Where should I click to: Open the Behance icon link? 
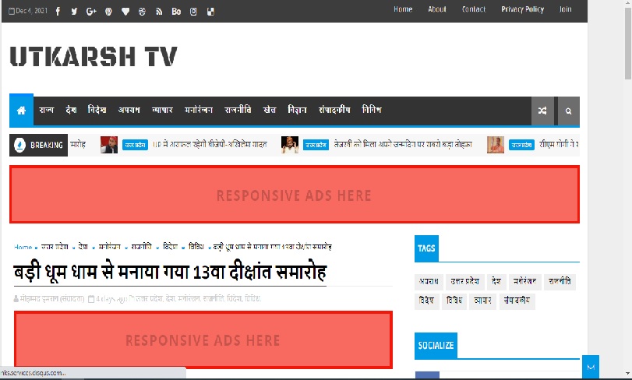click(176, 11)
